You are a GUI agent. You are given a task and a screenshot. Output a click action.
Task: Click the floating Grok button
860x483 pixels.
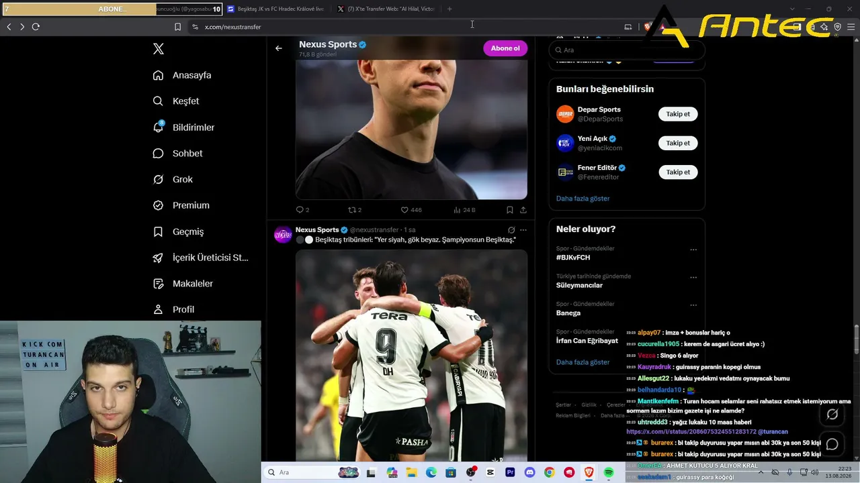832,415
